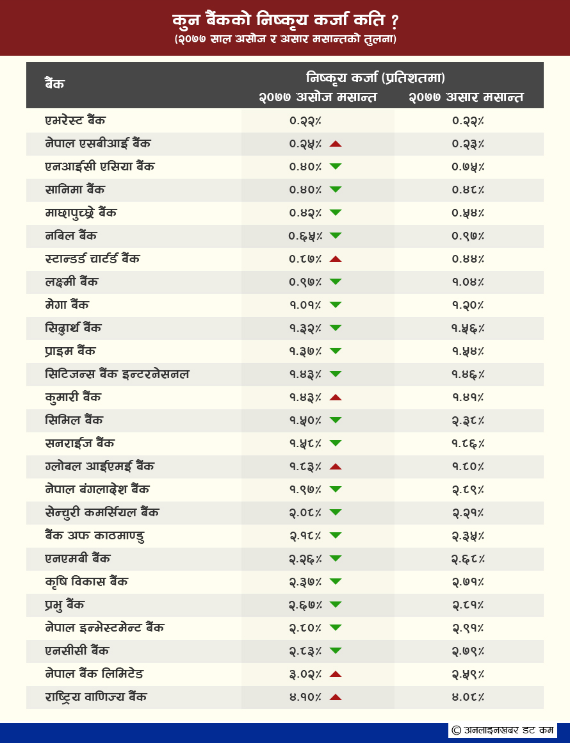The width and height of the screenshot is (570, 743).
Task: Click red up arrow beside नेपाल एसबीआई बैंक
Action: click(x=336, y=143)
